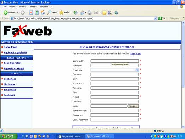185x139 pixels.
Task: Click Aggiungi a preferiti link
Action: 15,52
